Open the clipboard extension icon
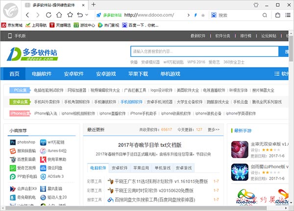 pos(278,15)
